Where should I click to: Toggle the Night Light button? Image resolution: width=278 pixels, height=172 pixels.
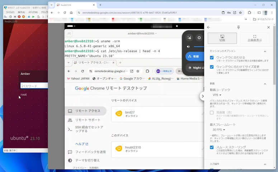(195, 68)
